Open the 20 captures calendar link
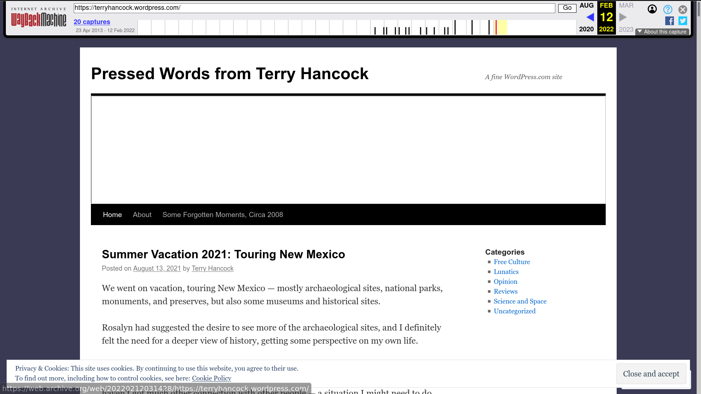Image resolution: width=701 pixels, height=394 pixels. pos(92,22)
